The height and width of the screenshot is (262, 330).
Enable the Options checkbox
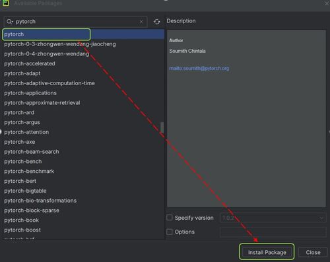[x=170, y=232]
